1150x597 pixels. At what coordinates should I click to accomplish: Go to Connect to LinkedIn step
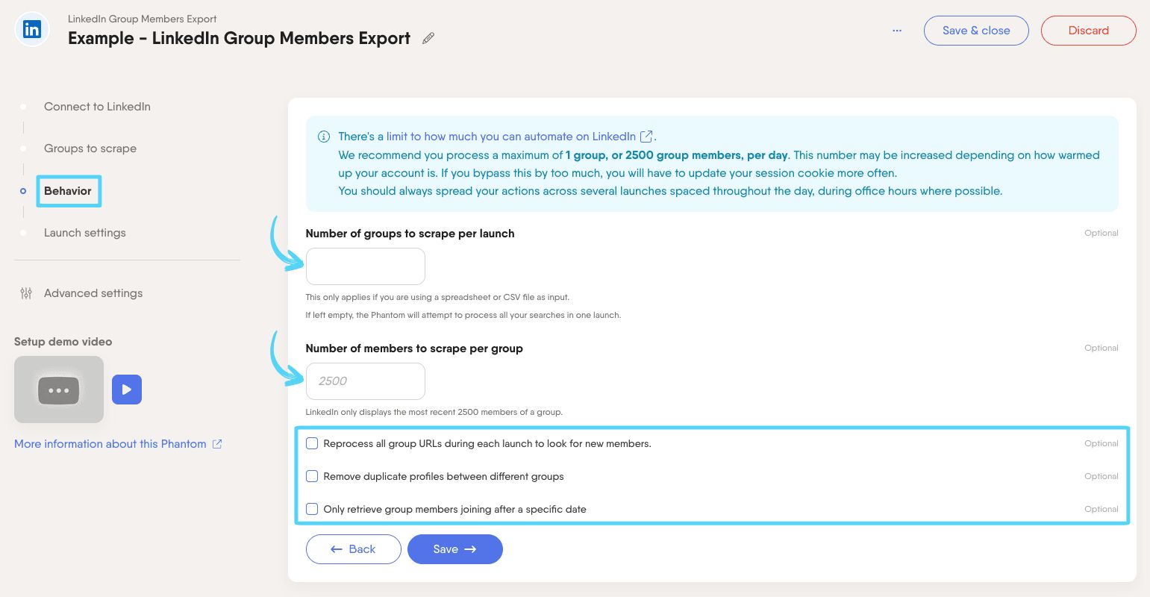point(97,107)
